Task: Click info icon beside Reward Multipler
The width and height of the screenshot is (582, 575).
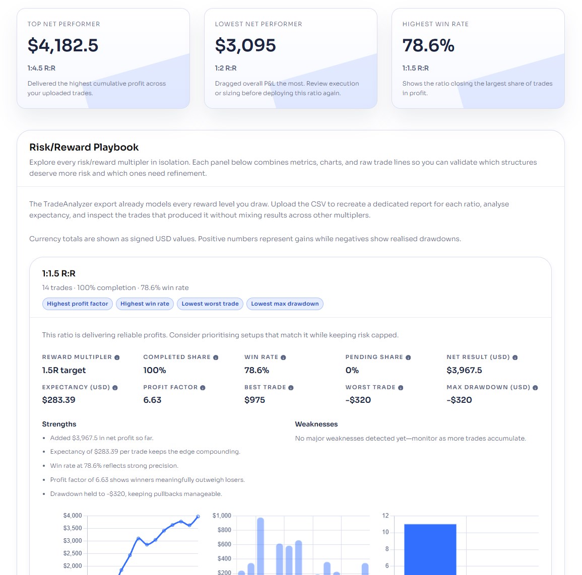Action: [x=117, y=357]
